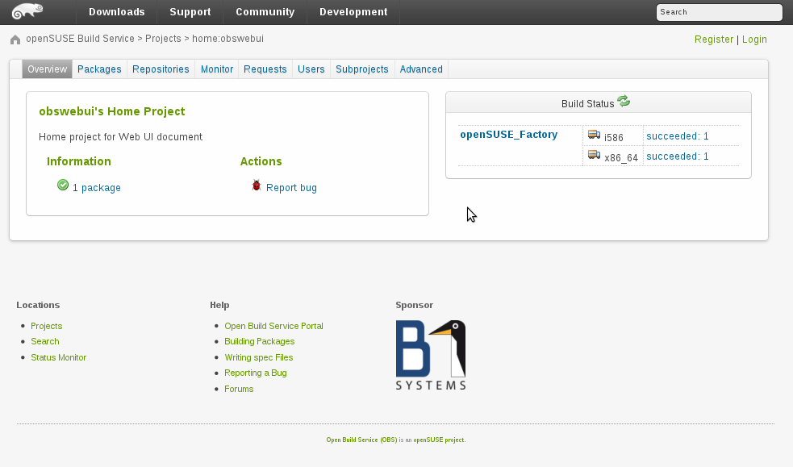
Task: Click the i586 build truck icon
Action: tap(594, 136)
